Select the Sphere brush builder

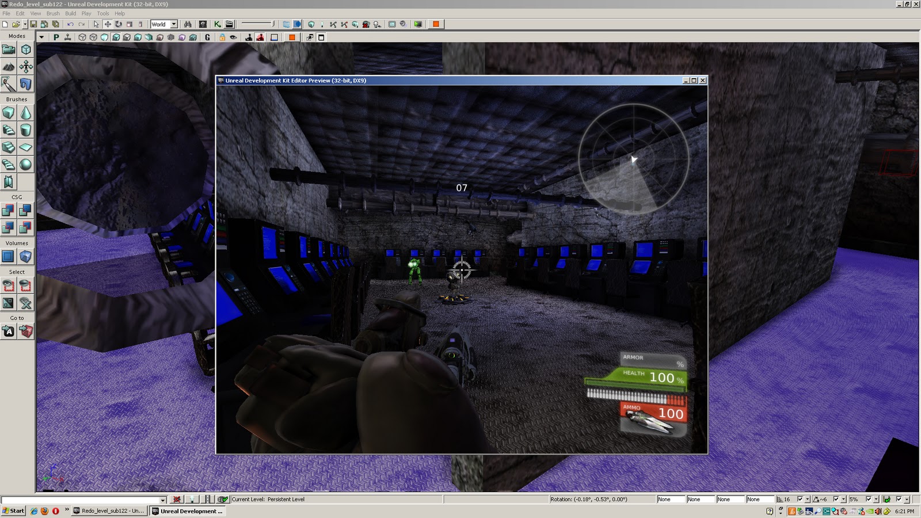point(26,165)
